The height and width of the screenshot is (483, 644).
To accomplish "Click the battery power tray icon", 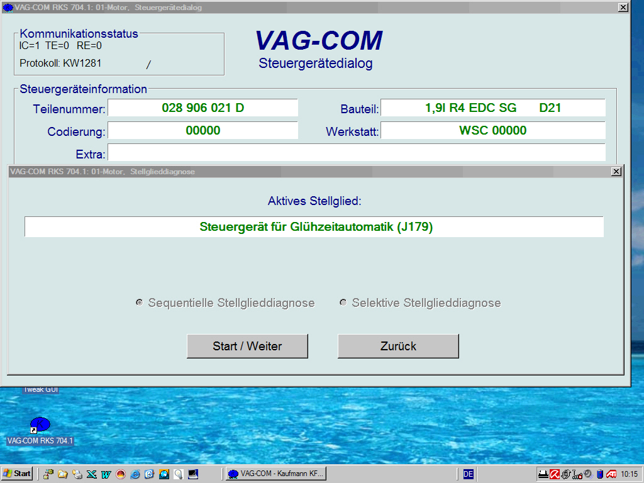I will point(600,474).
